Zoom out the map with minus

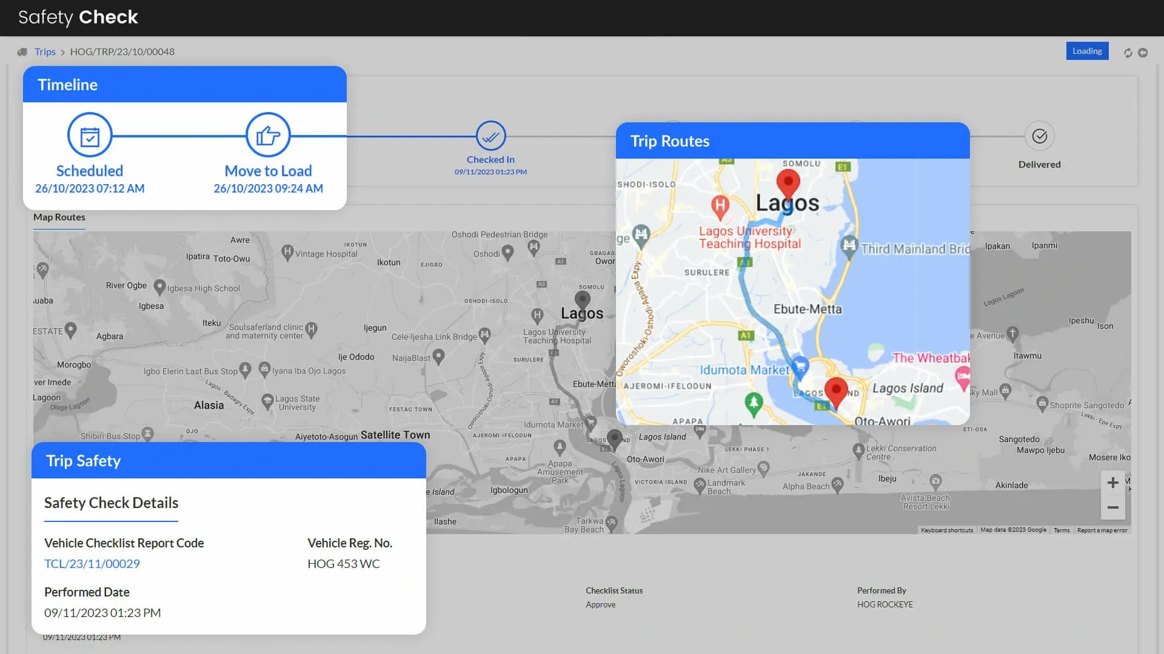(1112, 507)
